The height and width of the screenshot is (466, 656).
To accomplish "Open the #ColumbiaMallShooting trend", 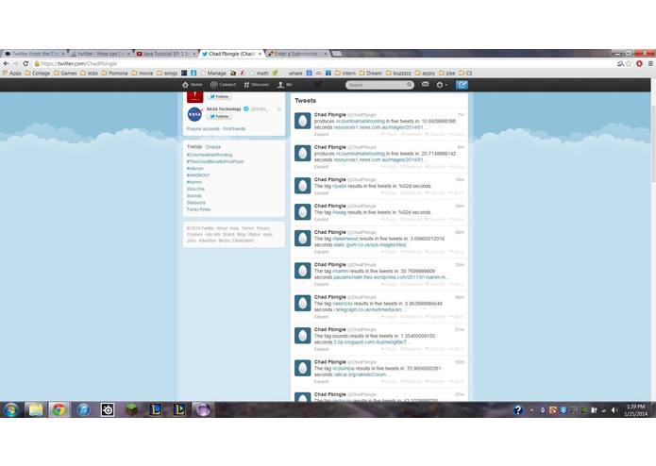I will tap(210, 155).
